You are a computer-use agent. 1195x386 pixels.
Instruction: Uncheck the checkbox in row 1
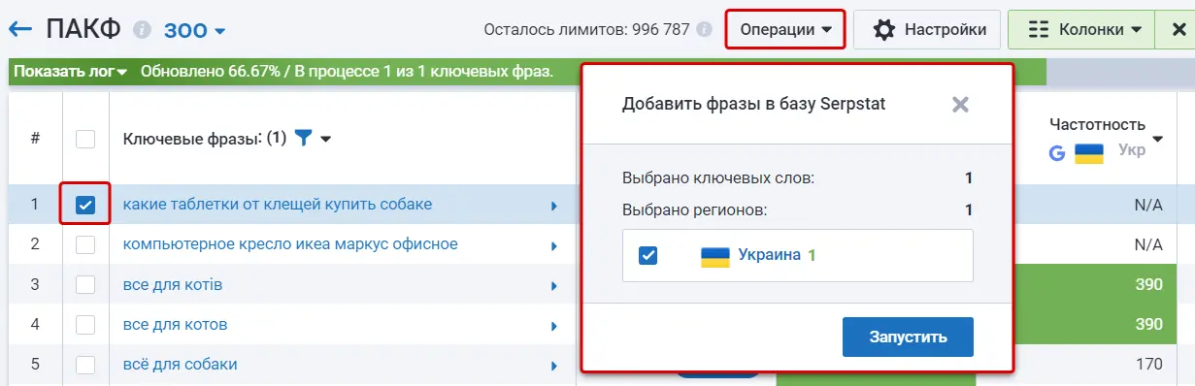tap(85, 205)
